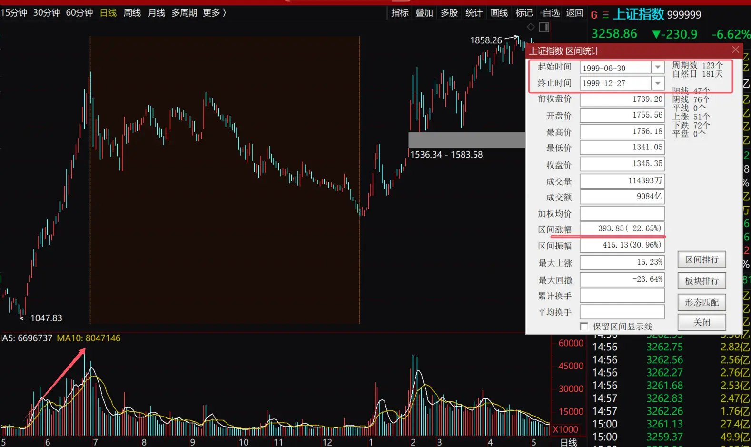The image size is (751, 447).
Task: Click the 1536.34 - 1583.58 gap label
Action: (446, 155)
